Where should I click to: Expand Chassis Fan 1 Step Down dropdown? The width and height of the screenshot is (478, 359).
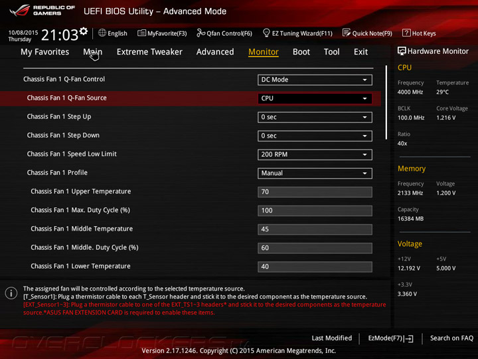(315, 136)
